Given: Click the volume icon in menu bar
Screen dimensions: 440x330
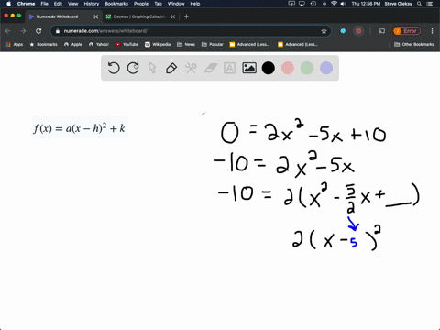Looking at the screenshot, I should click(343, 4).
